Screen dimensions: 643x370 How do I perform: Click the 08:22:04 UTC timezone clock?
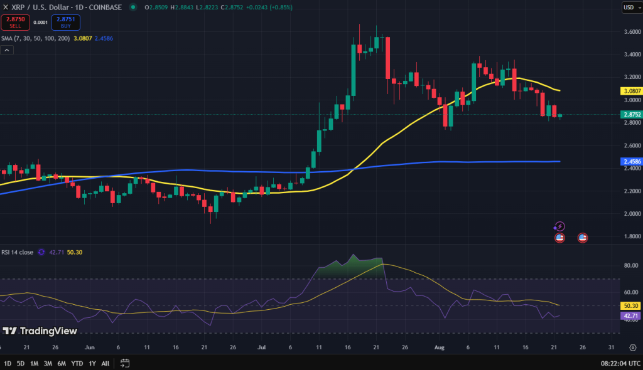point(620,362)
